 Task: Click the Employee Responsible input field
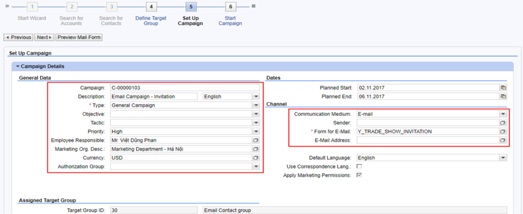[x=181, y=140]
